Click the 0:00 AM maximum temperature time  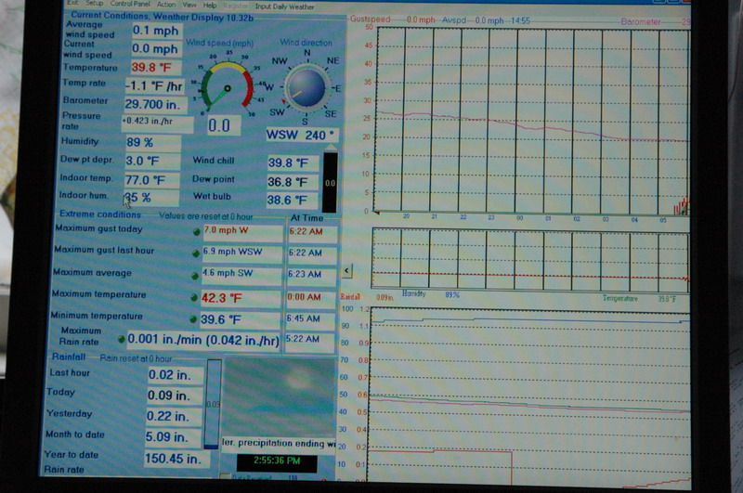click(x=311, y=297)
